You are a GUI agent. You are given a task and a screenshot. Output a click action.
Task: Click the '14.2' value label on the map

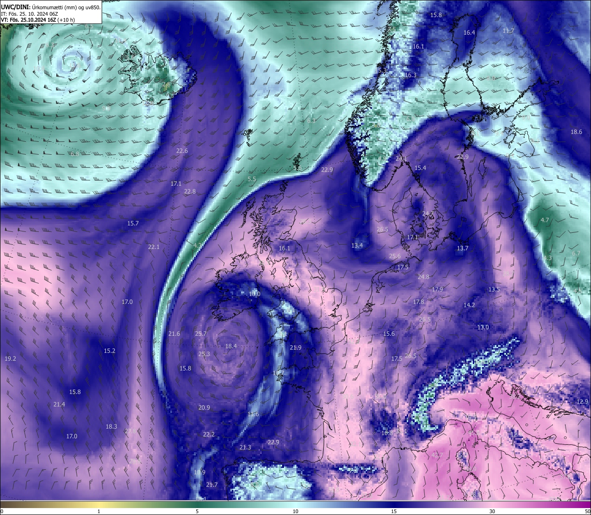(x=469, y=305)
